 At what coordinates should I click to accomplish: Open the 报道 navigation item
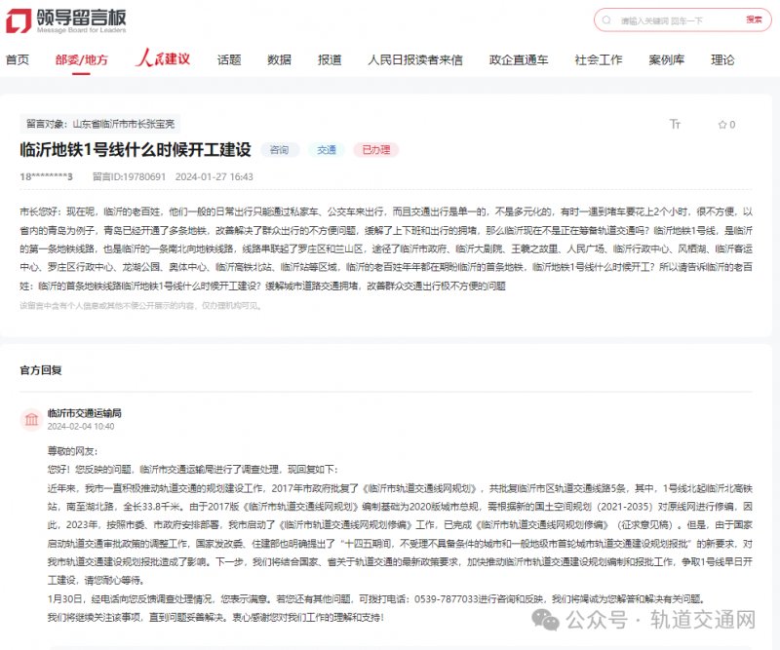(330, 59)
